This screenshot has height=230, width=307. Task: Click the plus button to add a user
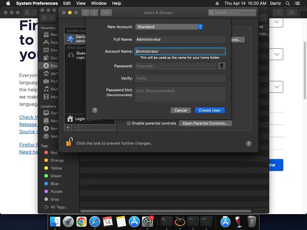pos(68,128)
